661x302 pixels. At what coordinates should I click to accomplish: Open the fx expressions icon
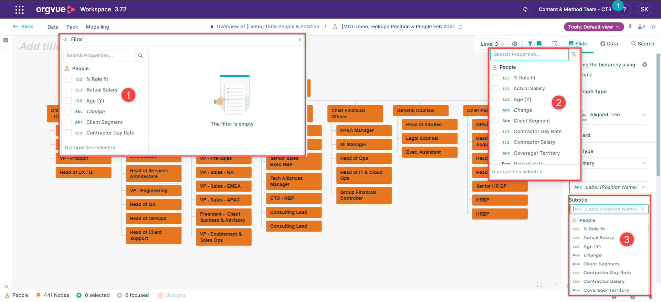pos(653,26)
